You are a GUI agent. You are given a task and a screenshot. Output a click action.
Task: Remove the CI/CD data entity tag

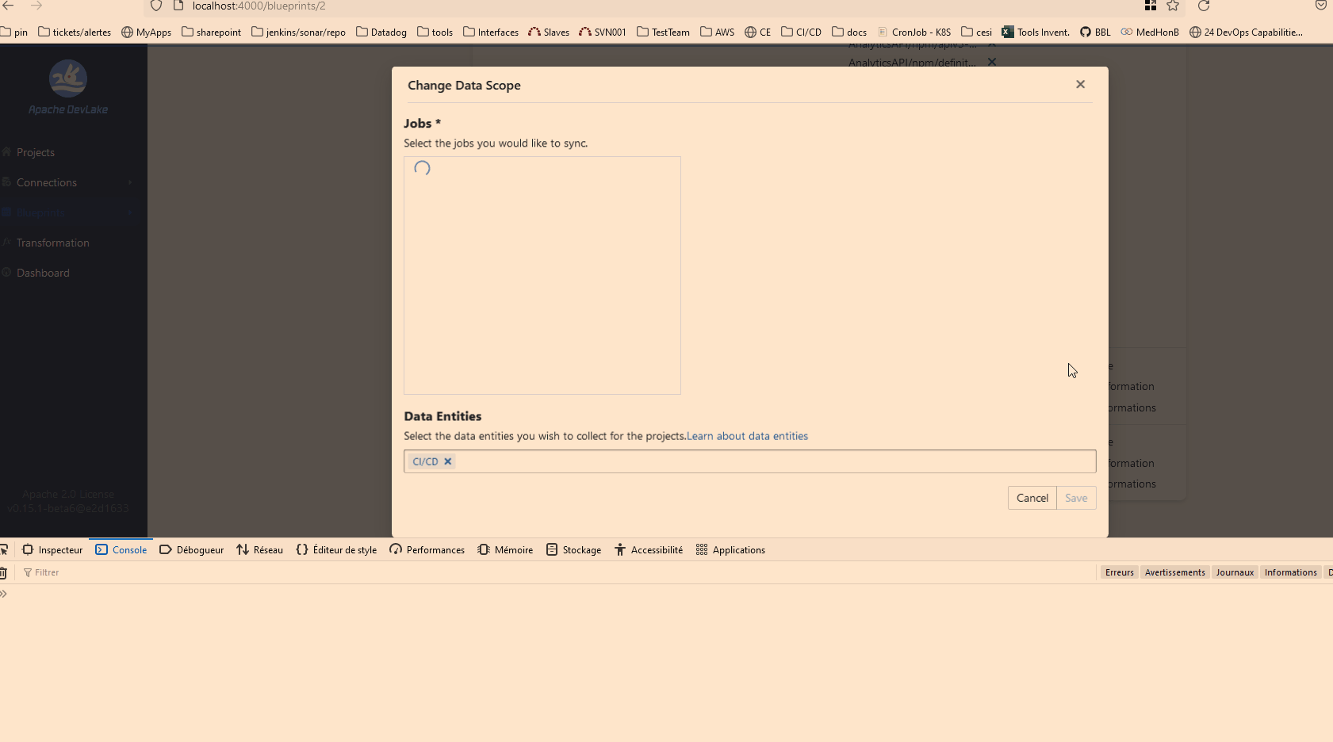point(448,461)
